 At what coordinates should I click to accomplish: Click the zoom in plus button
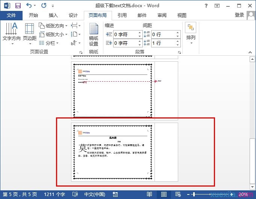232,194
